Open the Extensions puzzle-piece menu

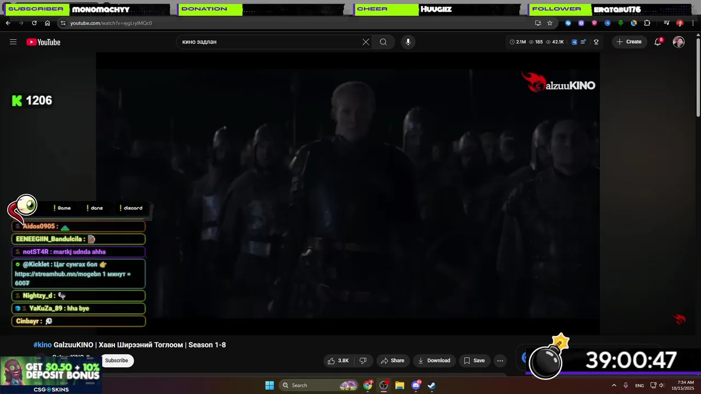pos(647,23)
